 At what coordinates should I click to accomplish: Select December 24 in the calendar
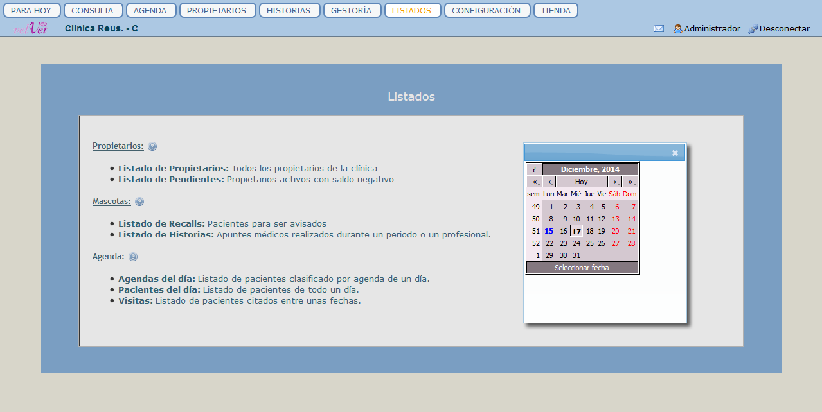[x=576, y=243]
